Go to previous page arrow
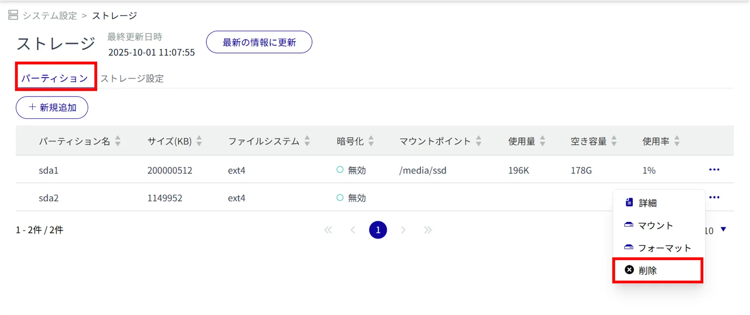This screenshot has width=750, height=315. click(x=353, y=230)
